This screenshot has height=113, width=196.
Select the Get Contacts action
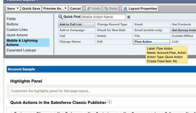coord(183,24)
